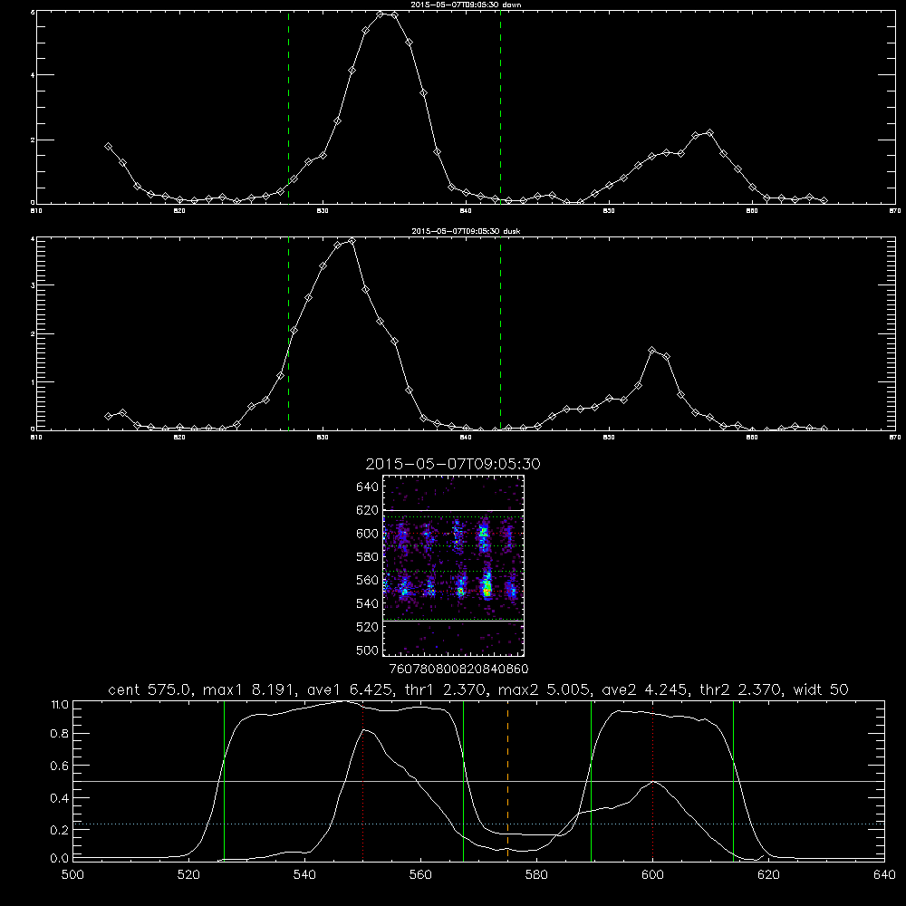The height and width of the screenshot is (906, 906).
Task: Click bottom plot x-axis label 540
Action: click(x=304, y=874)
